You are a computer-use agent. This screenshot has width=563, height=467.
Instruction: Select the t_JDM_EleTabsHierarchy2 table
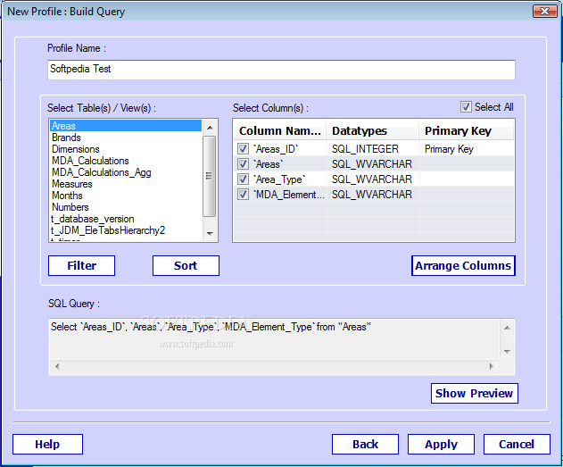(126, 230)
